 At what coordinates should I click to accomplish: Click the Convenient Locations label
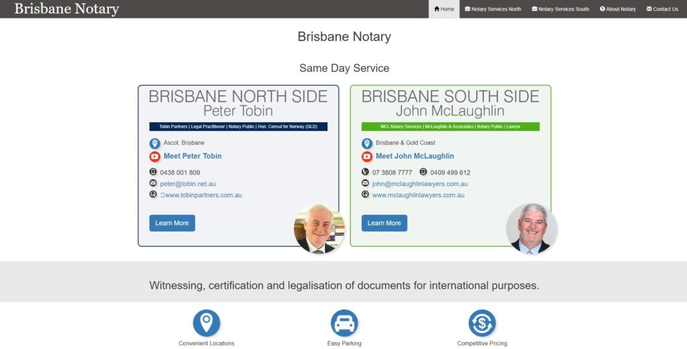pyautogui.click(x=207, y=344)
